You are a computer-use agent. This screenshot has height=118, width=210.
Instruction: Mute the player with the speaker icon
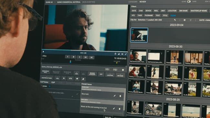(x=122, y=54)
